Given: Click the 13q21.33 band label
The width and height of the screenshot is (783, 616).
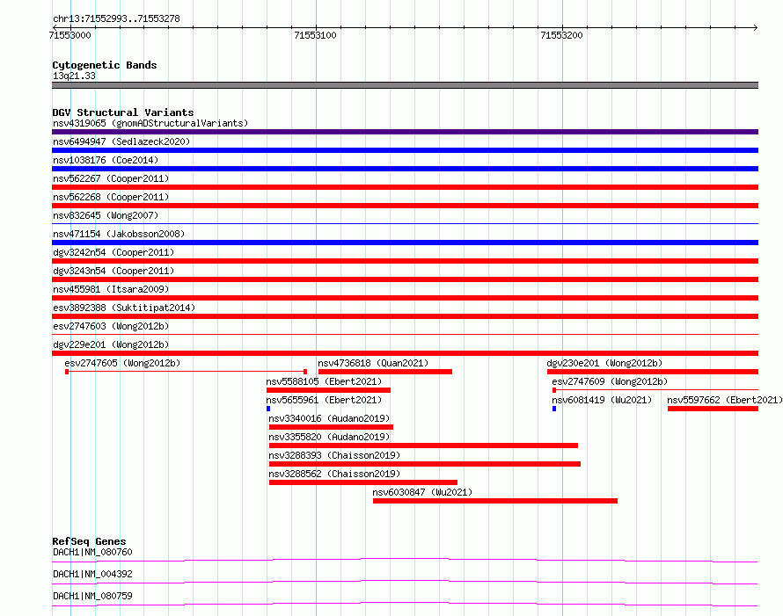Looking at the screenshot, I should [x=74, y=76].
